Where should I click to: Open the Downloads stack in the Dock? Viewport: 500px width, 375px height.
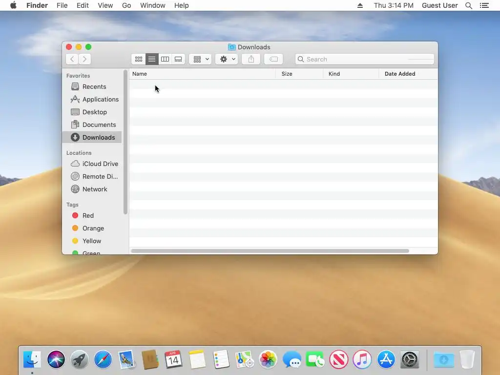tap(443, 359)
